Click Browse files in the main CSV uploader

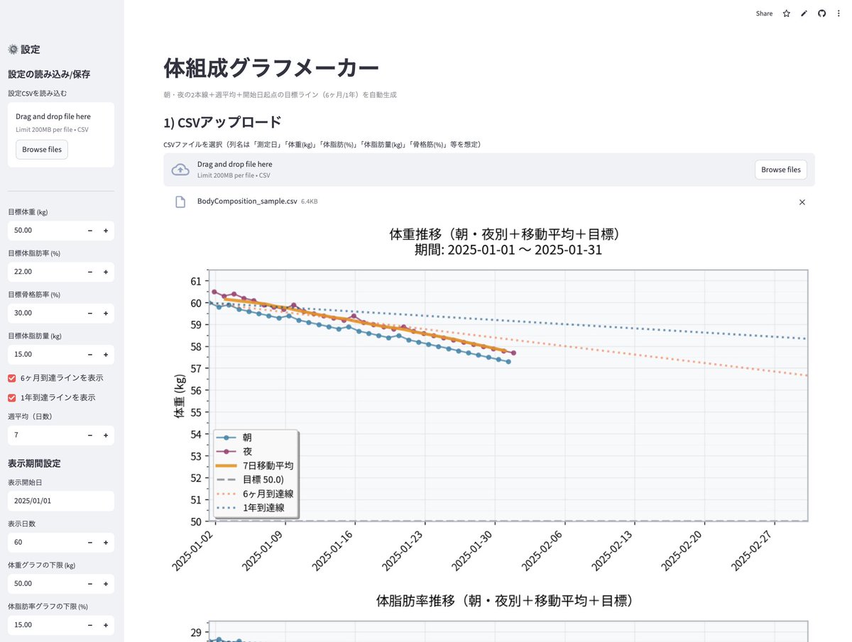(780, 170)
